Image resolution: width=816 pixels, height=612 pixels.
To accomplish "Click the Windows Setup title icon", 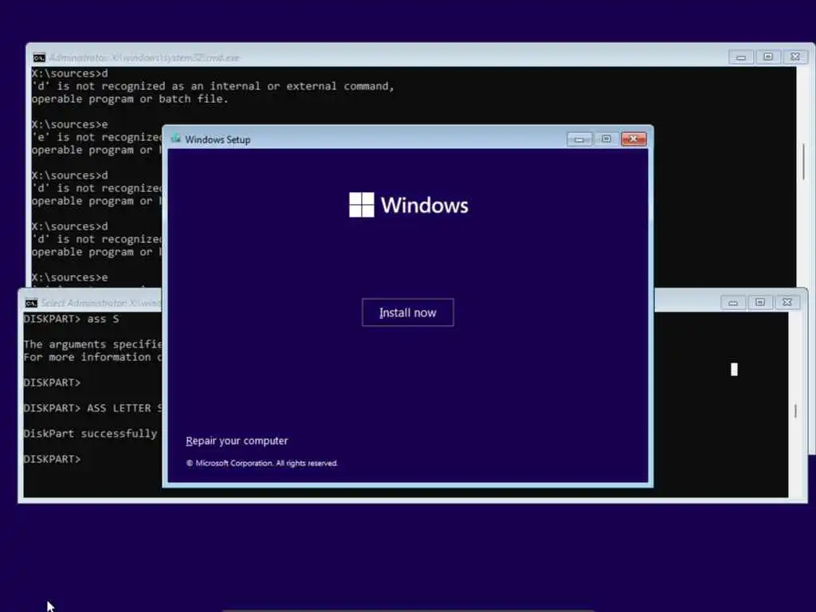I will pos(175,139).
